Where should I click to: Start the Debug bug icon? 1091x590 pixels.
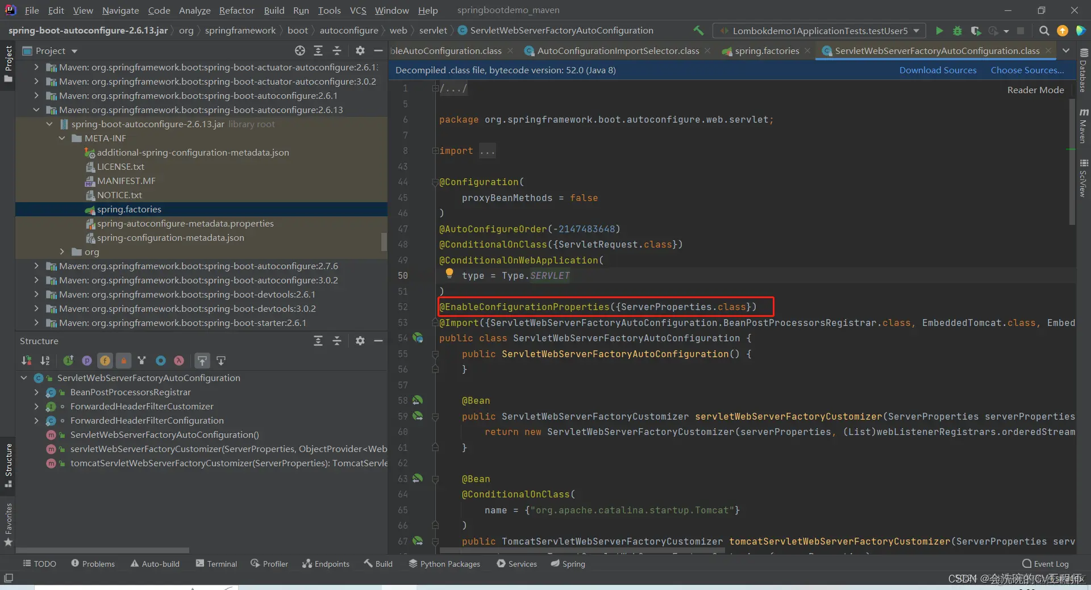(x=957, y=31)
